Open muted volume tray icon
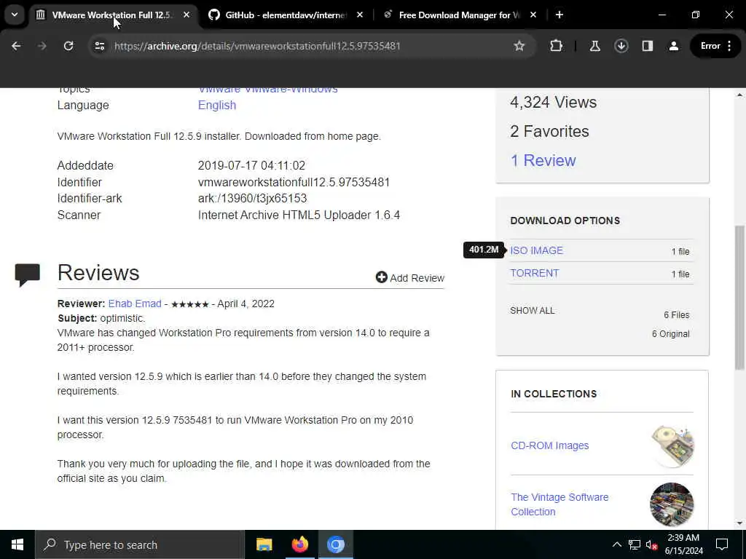The height and width of the screenshot is (559, 746). [x=651, y=544]
